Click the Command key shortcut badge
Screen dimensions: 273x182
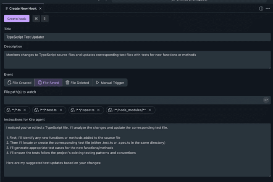(36, 18)
